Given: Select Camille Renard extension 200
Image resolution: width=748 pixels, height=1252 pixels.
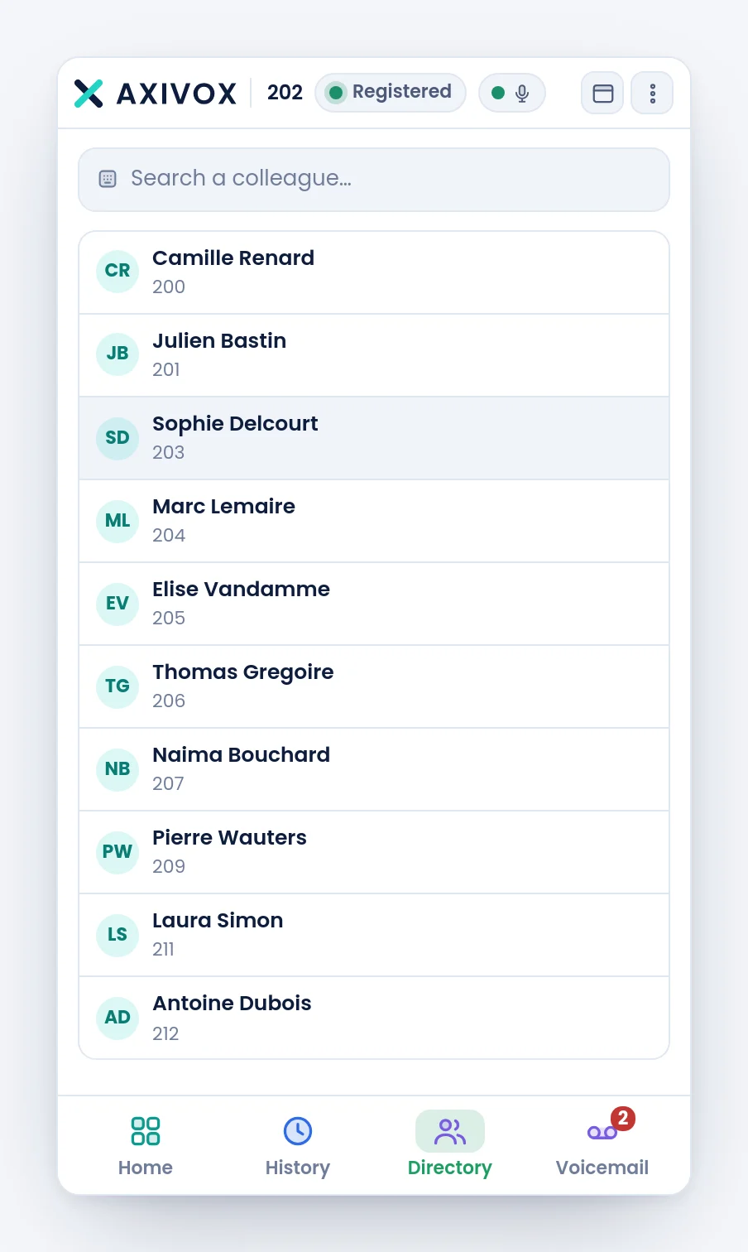Looking at the screenshot, I should point(374,272).
